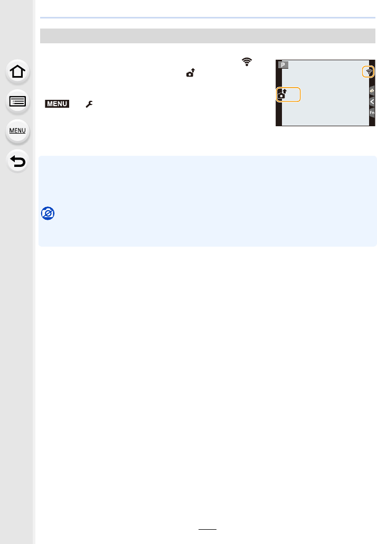Click the wrench setup menu icon
The image size is (377, 544).
click(x=89, y=104)
